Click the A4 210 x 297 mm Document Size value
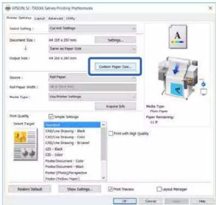216x205 pixels. click(62, 40)
